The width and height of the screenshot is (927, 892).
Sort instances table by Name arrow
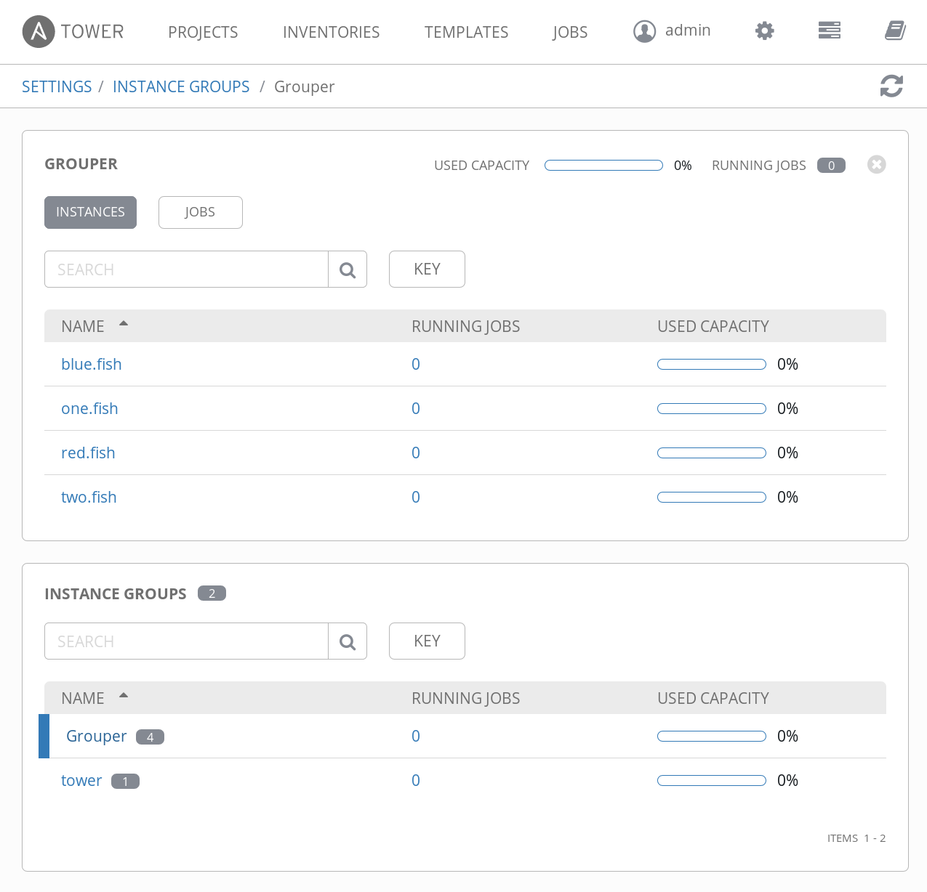(x=124, y=324)
